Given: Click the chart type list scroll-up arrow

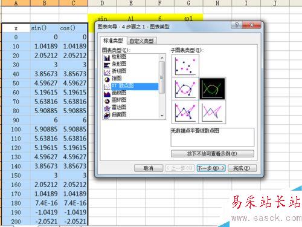Looking at the screenshot, I should pyautogui.click(x=162, y=58).
